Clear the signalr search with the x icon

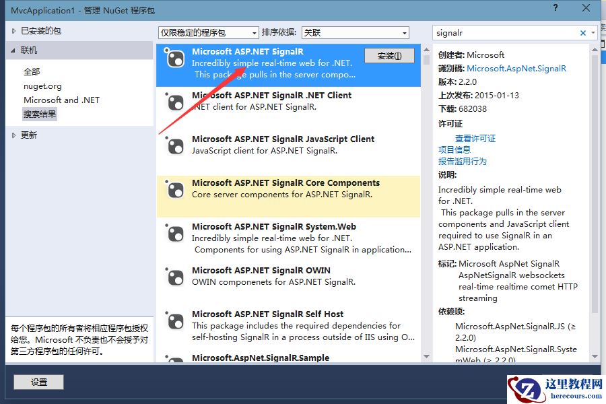click(x=582, y=32)
